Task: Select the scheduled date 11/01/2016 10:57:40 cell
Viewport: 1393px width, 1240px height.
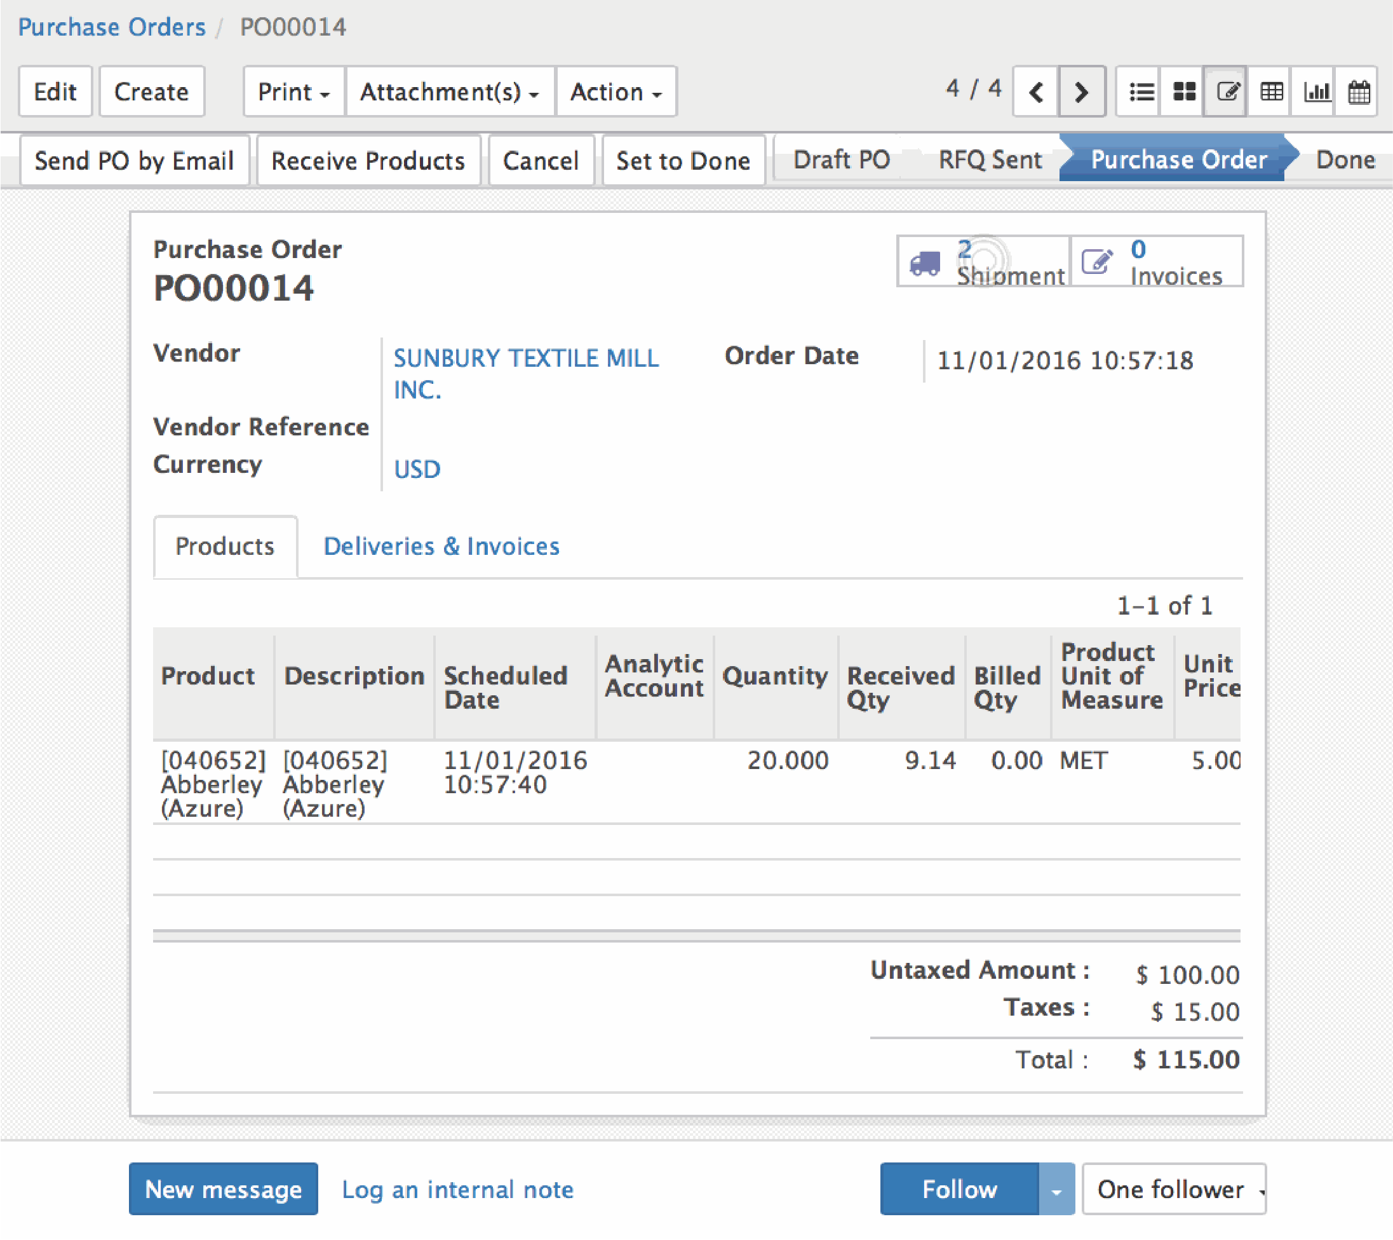Action: 515,784
